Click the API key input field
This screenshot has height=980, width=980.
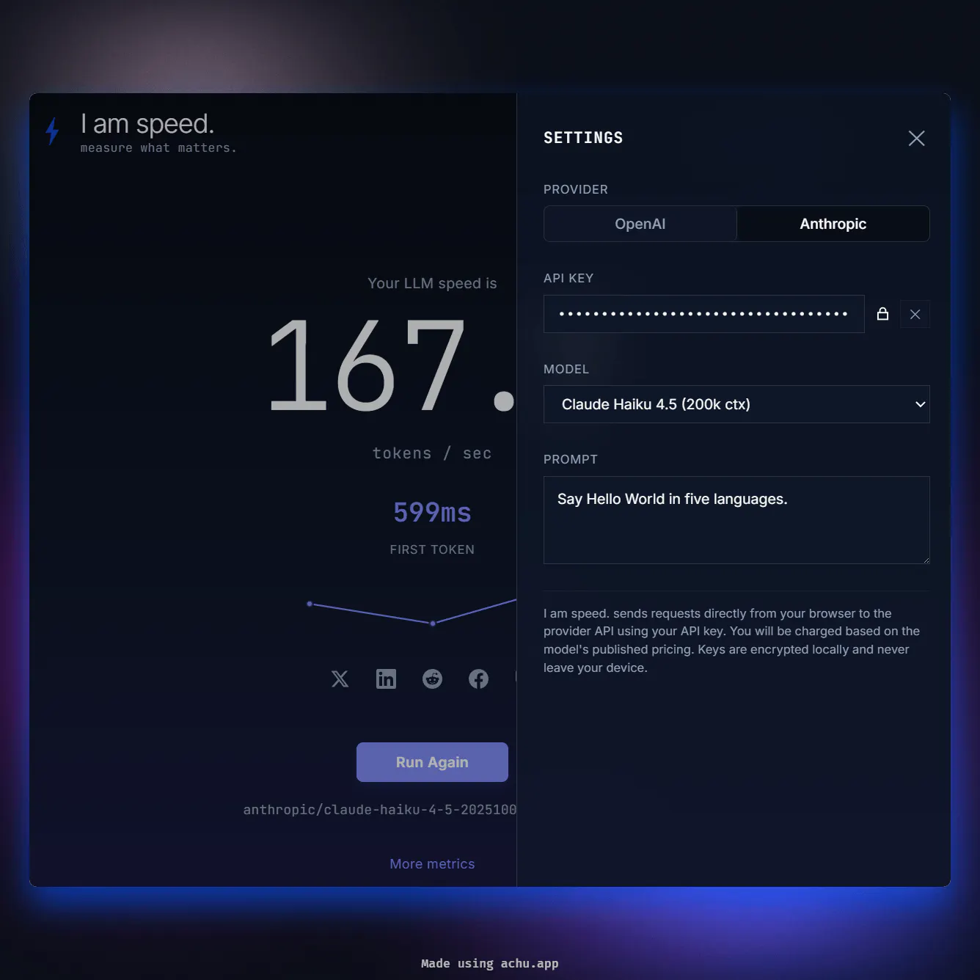[703, 314]
